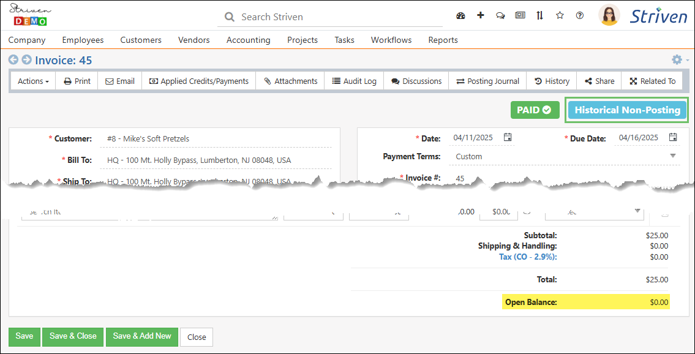Click the Open Balance $0.00 value

point(659,303)
